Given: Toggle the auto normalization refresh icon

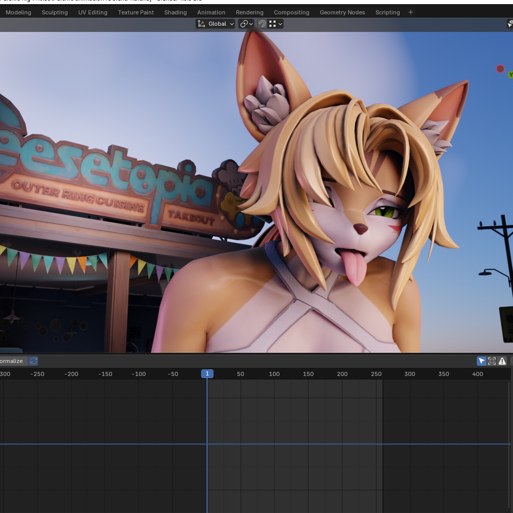Looking at the screenshot, I should click(x=33, y=361).
